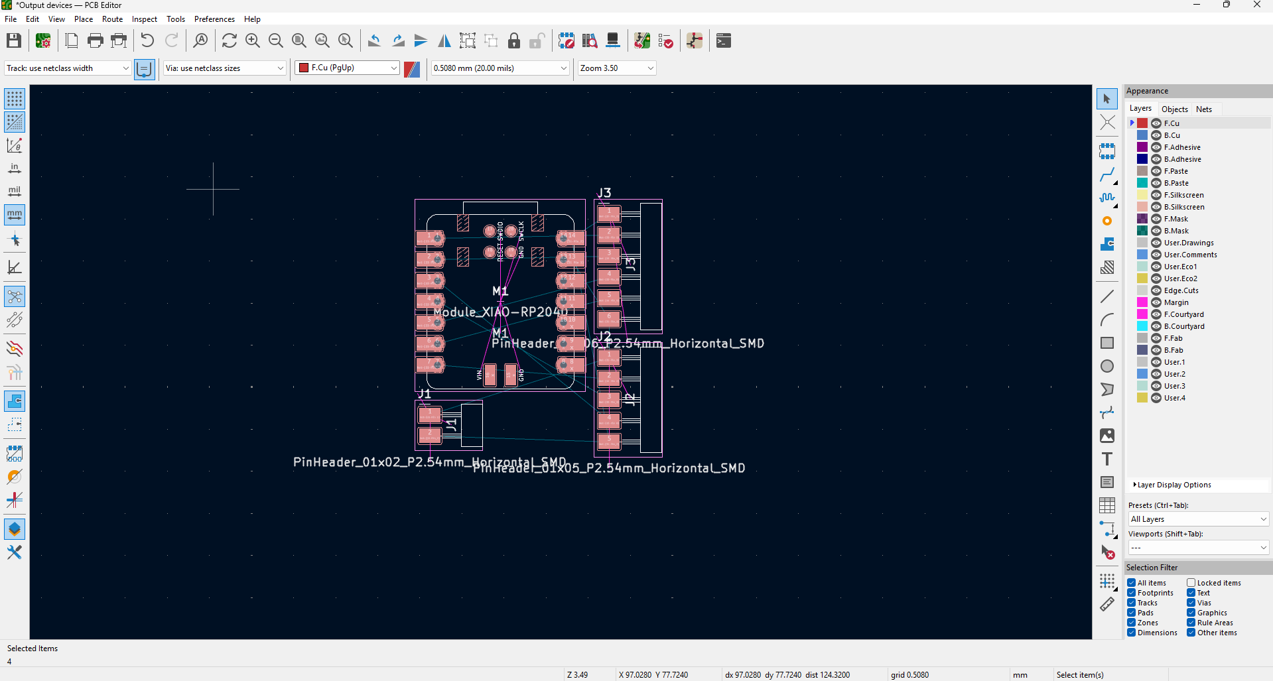This screenshot has height=681, width=1273.
Task: Switch to Objects tab
Action: 1174,109
